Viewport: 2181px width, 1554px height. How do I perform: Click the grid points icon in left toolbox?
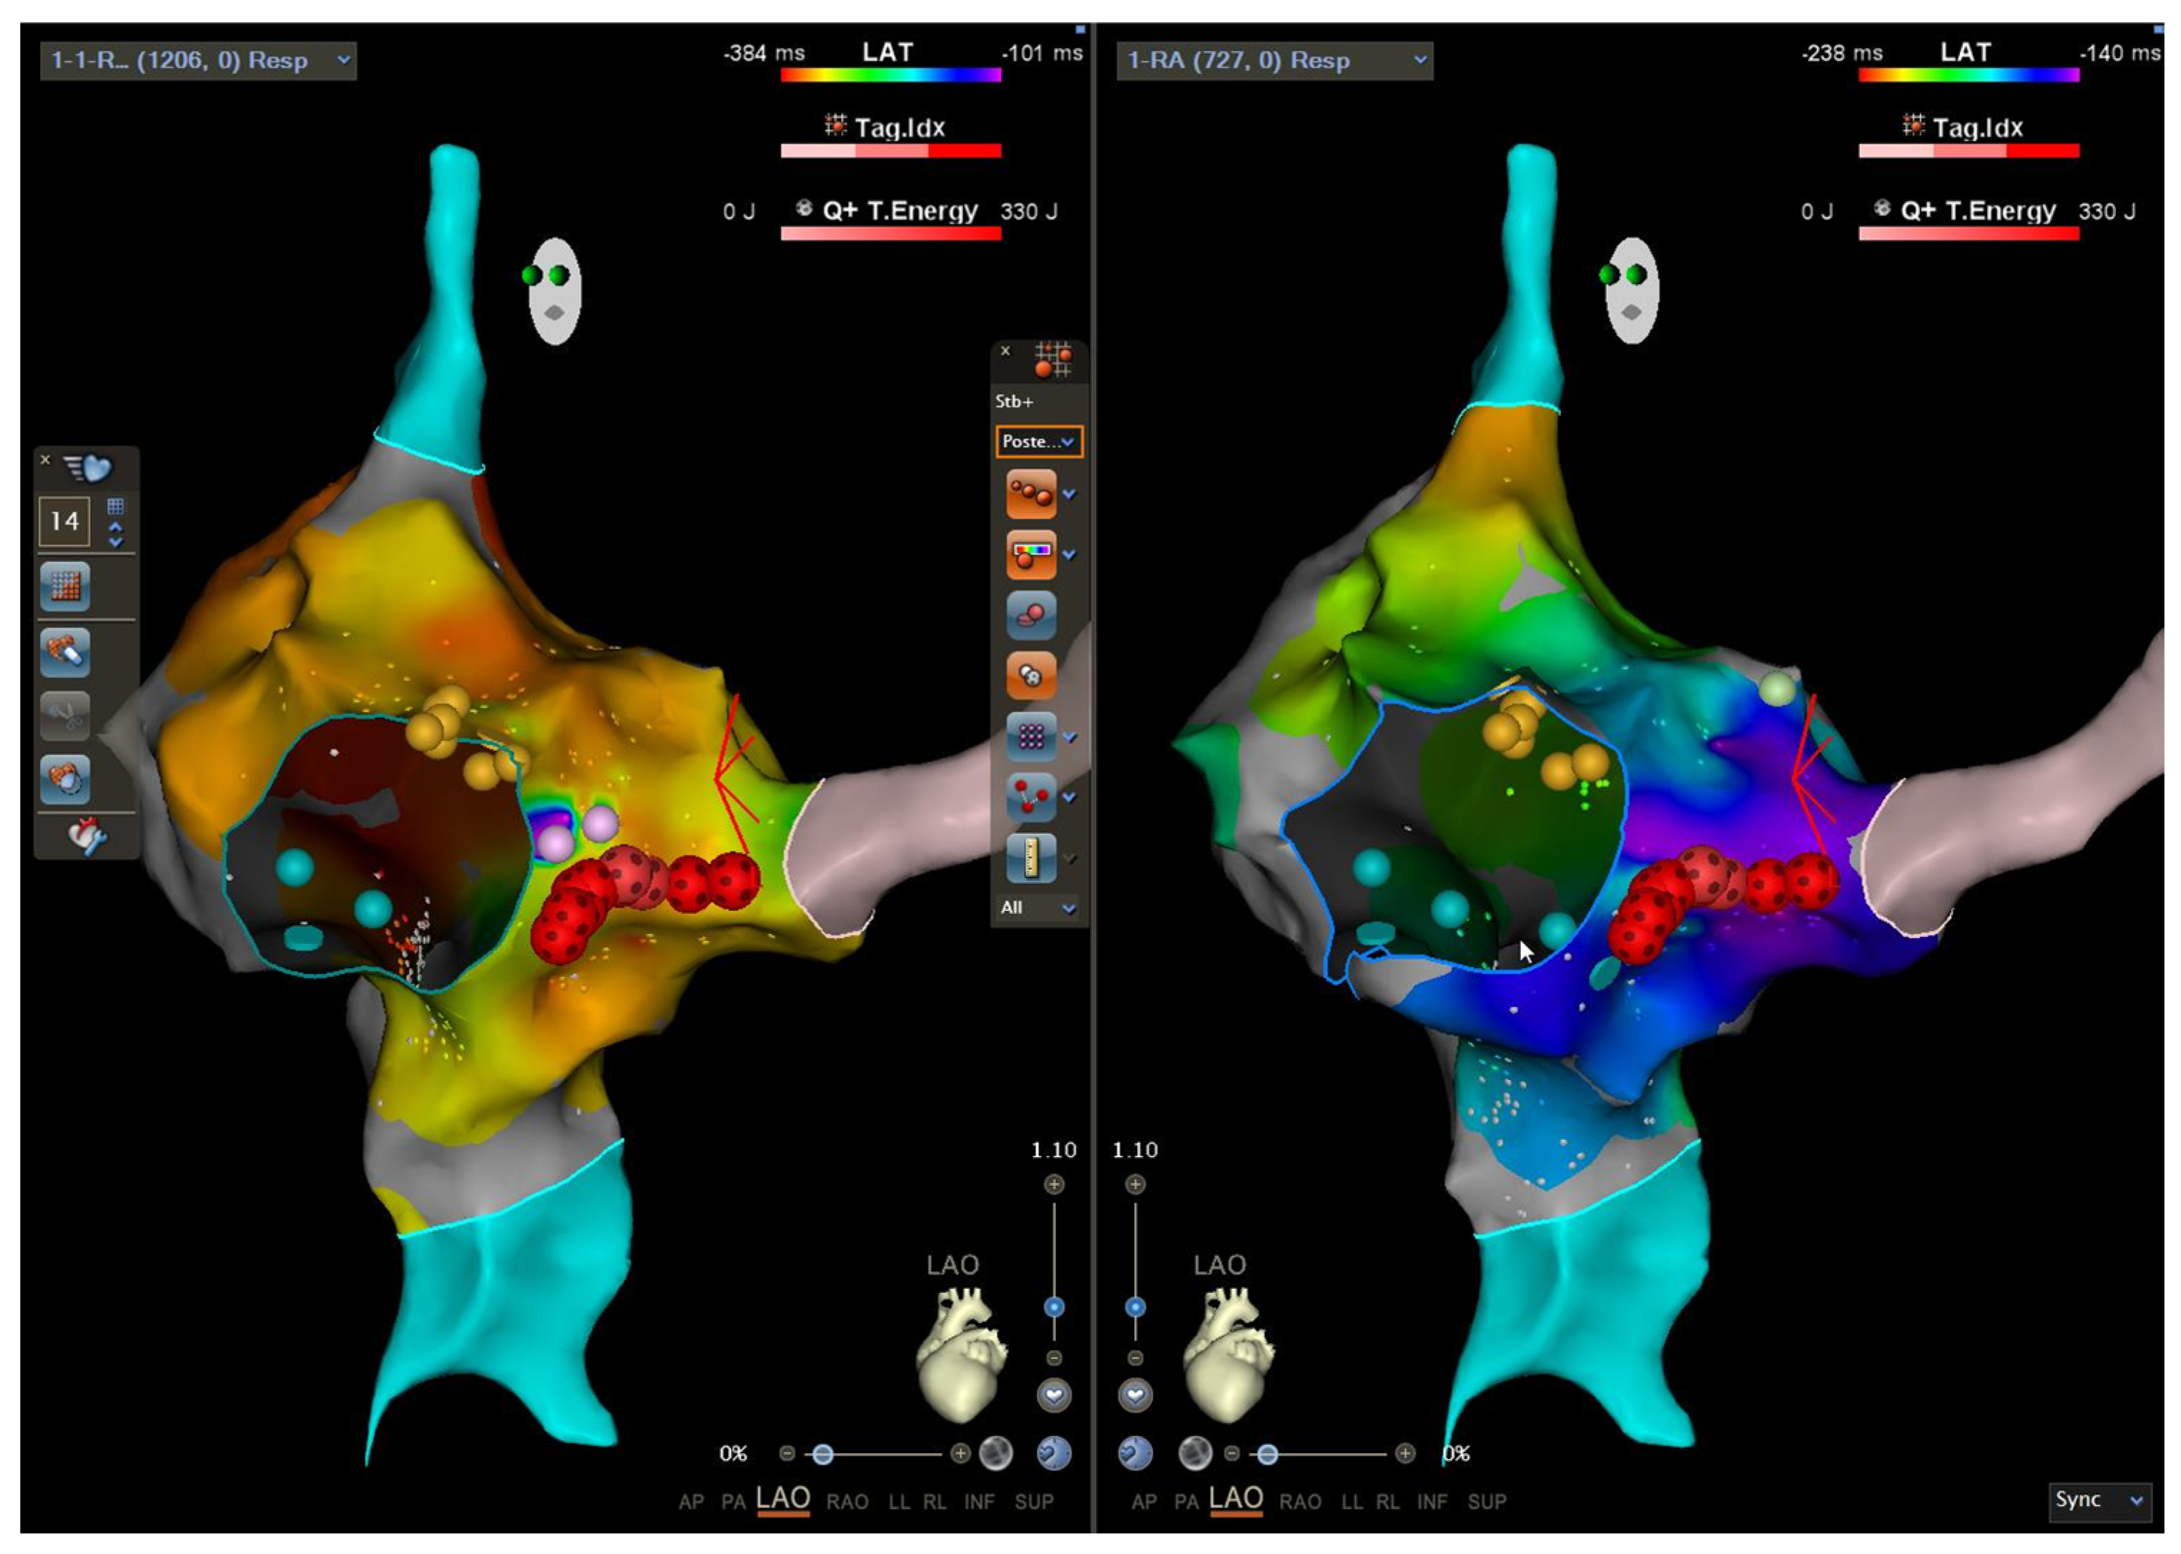65,586
